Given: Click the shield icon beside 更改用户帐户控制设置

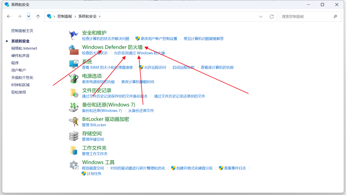Looking at the screenshot, I should coord(138,39).
